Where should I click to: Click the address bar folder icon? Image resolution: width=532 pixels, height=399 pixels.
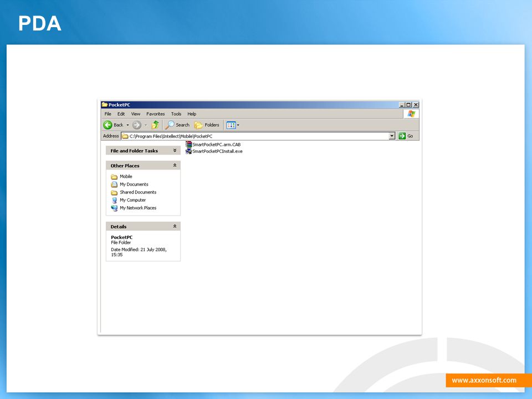tap(125, 136)
